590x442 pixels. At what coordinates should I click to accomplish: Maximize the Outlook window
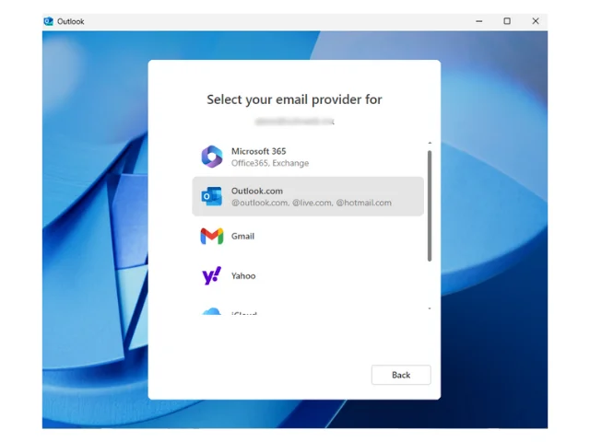point(507,21)
